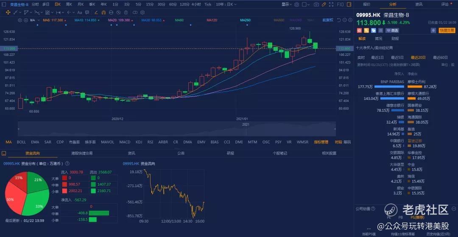The width and height of the screenshot is (458, 237).
Task: Toggle the right side panel icon
Action: pos(349,4)
